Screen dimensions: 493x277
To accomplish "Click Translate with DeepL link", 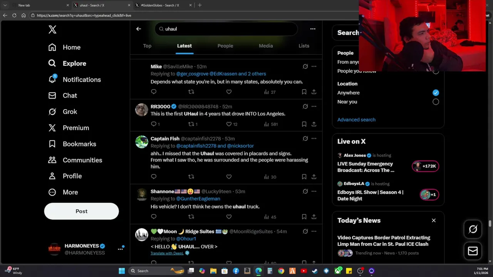I will tap(167, 253).
